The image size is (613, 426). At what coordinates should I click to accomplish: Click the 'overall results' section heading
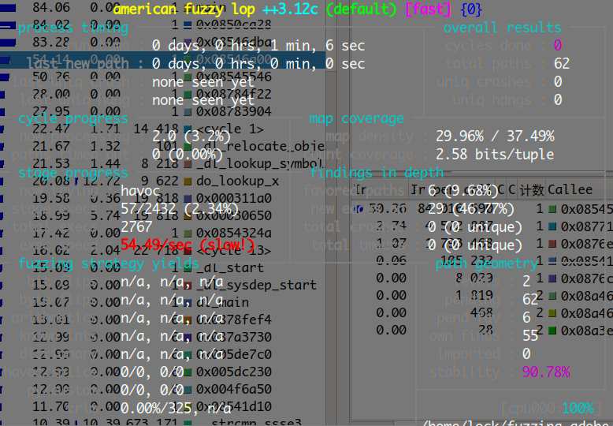(x=502, y=28)
